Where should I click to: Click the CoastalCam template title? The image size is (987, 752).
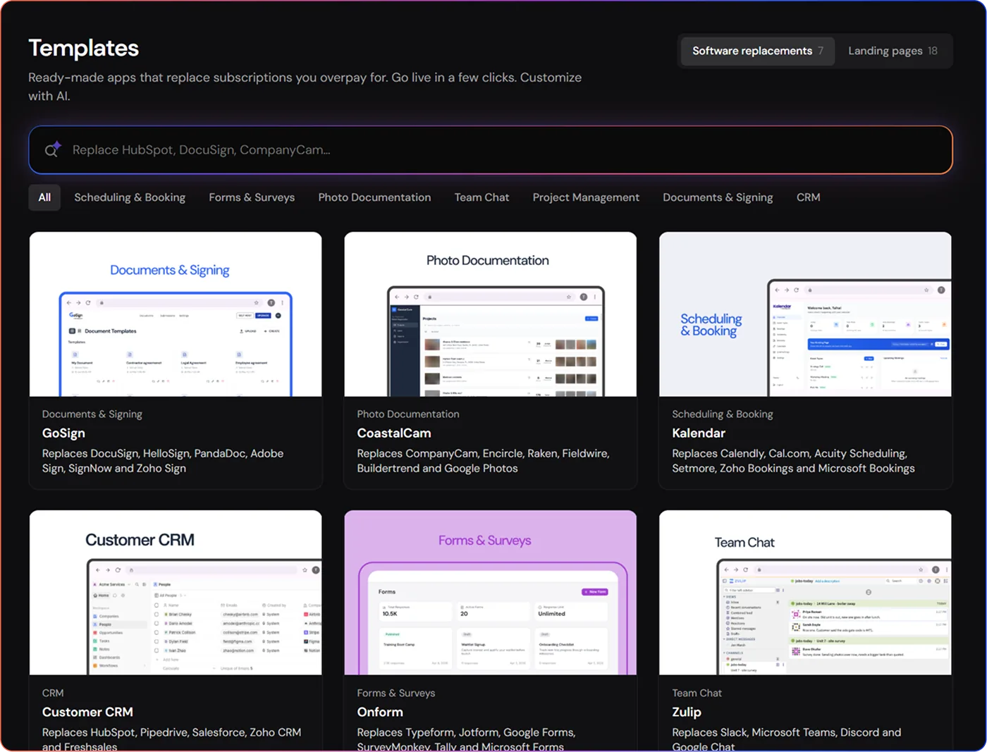coord(394,433)
